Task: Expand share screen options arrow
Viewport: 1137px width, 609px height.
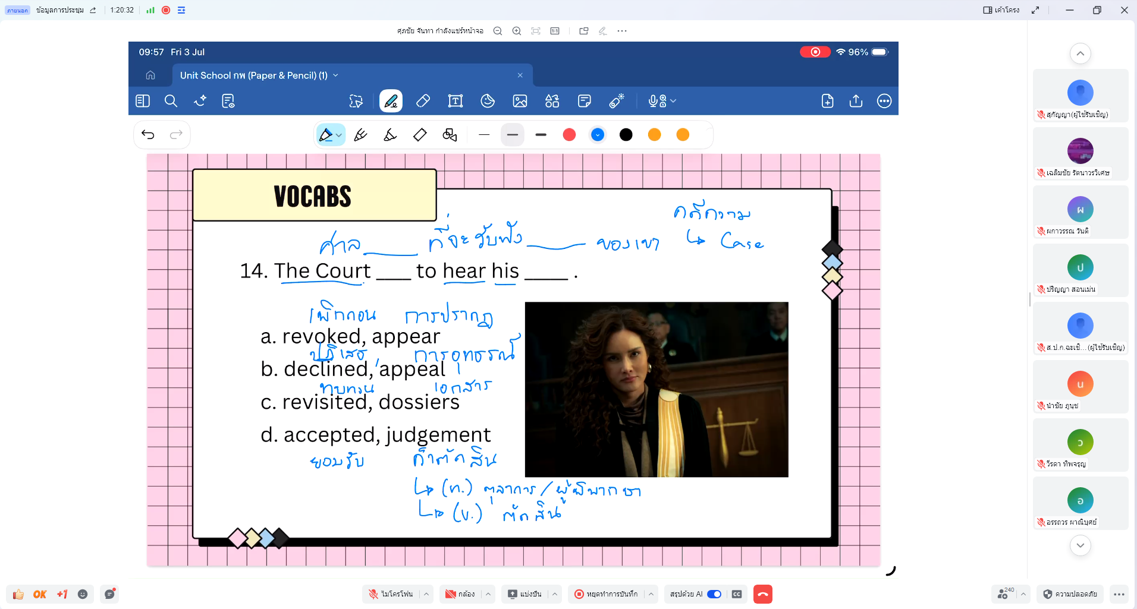Action: (x=555, y=594)
